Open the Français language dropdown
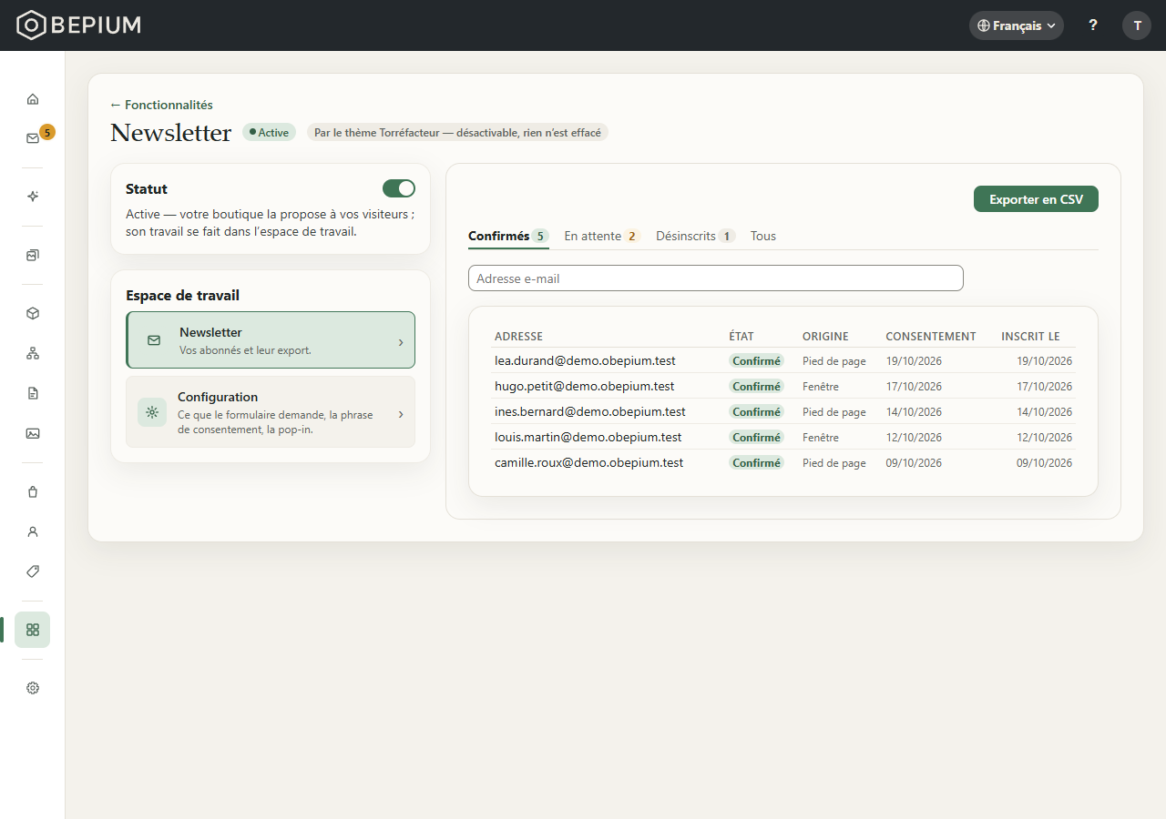The width and height of the screenshot is (1166, 819). (x=1017, y=25)
